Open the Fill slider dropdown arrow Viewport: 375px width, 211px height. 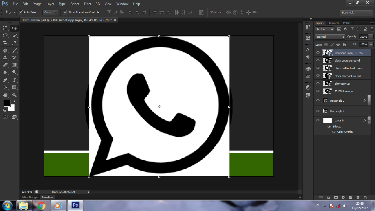point(371,44)
